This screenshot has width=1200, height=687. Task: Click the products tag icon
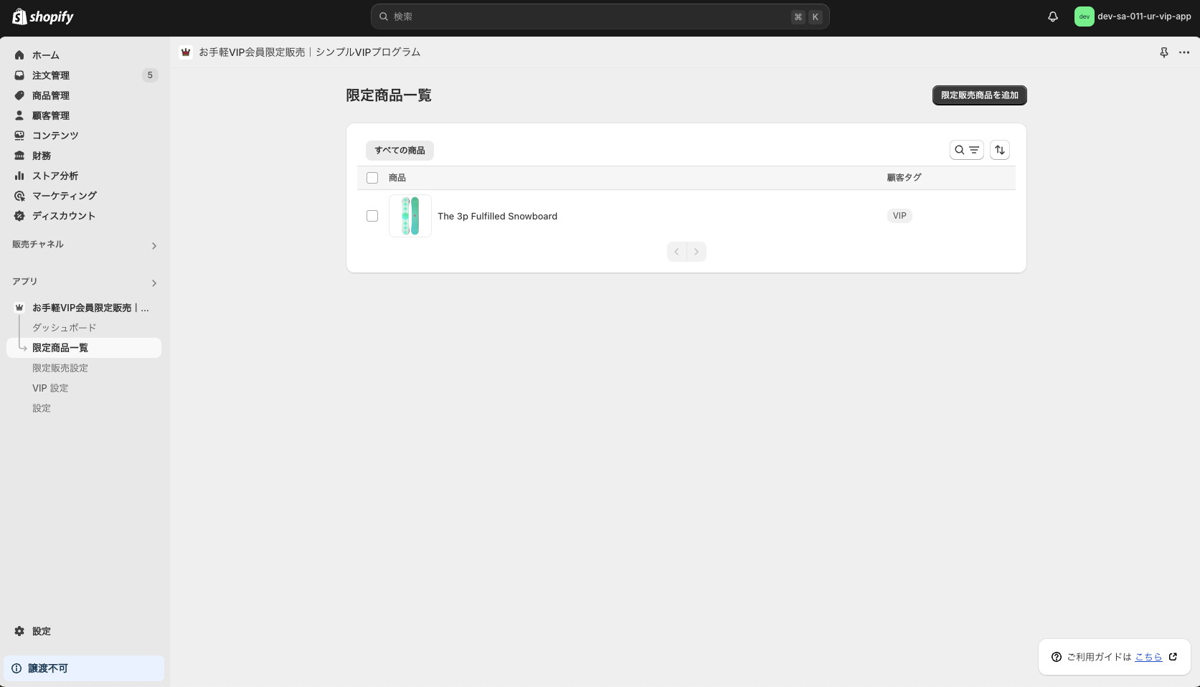(19, 95)
